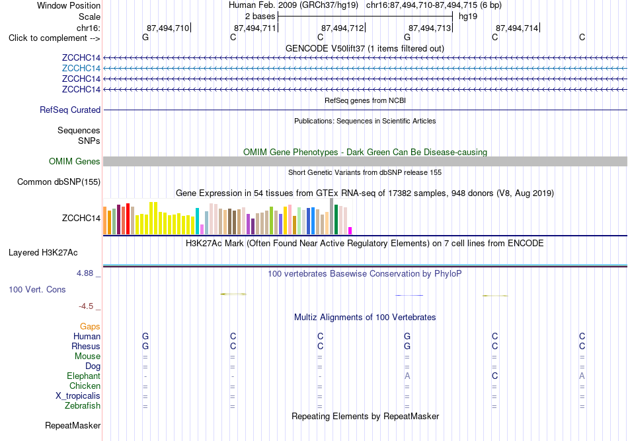628x441 pixels.
Task: Click the orange Gaps label
Action: (90, 327)
